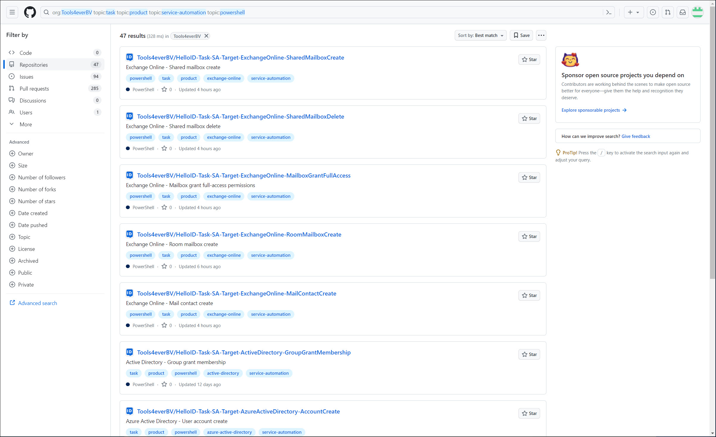Open the ExchangeOnline-MailContactCreate repository link
Viewport: 716px width, 437px height.
pos(237,293)
